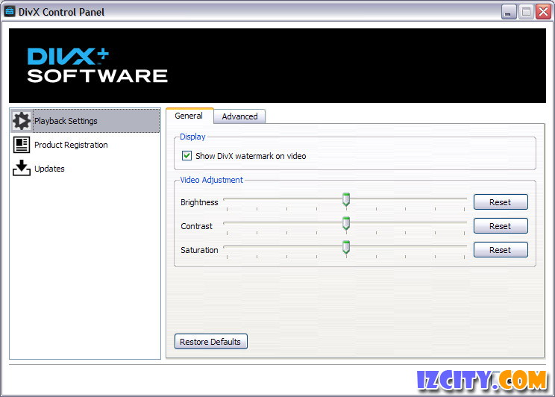Screen dimensions: 555x397
Task: Close the DivX Control Panel window
Action: point(543,12)
